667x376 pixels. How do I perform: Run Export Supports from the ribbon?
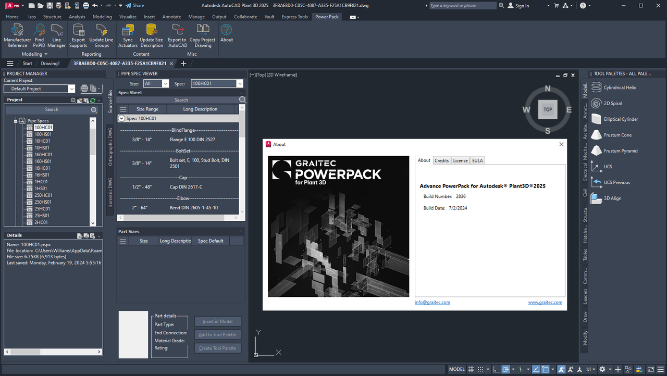[78, 36]
